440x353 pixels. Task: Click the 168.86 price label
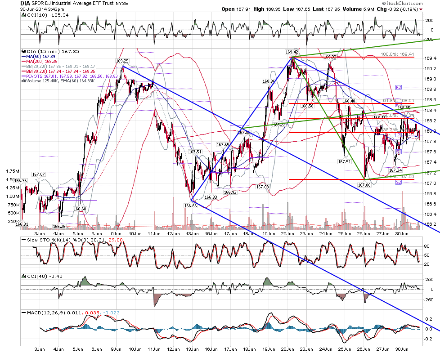(x=269, y=81)
